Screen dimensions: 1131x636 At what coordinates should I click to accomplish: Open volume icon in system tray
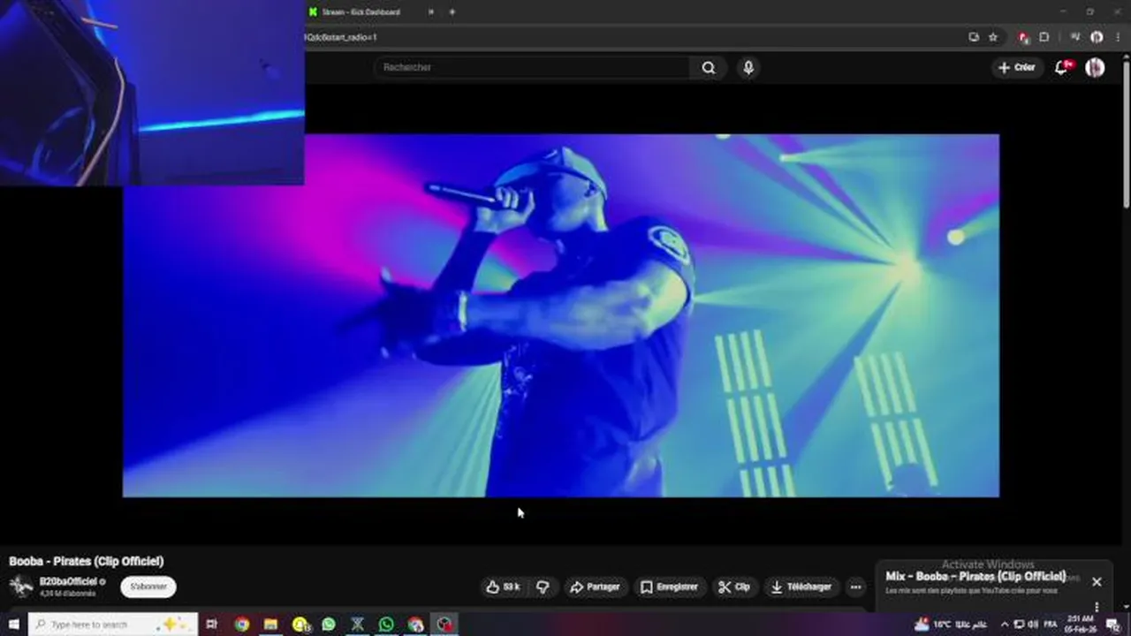click(x=1034, y=625)
